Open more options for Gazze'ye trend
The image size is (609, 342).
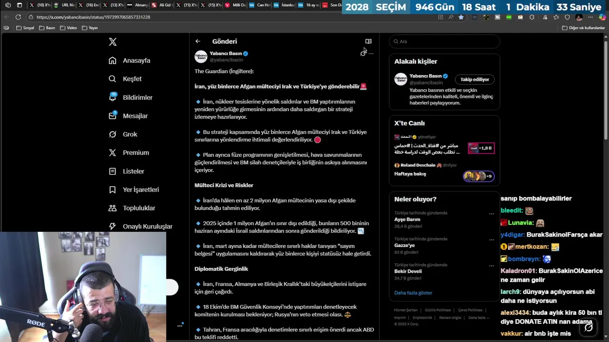pos(491,240)
